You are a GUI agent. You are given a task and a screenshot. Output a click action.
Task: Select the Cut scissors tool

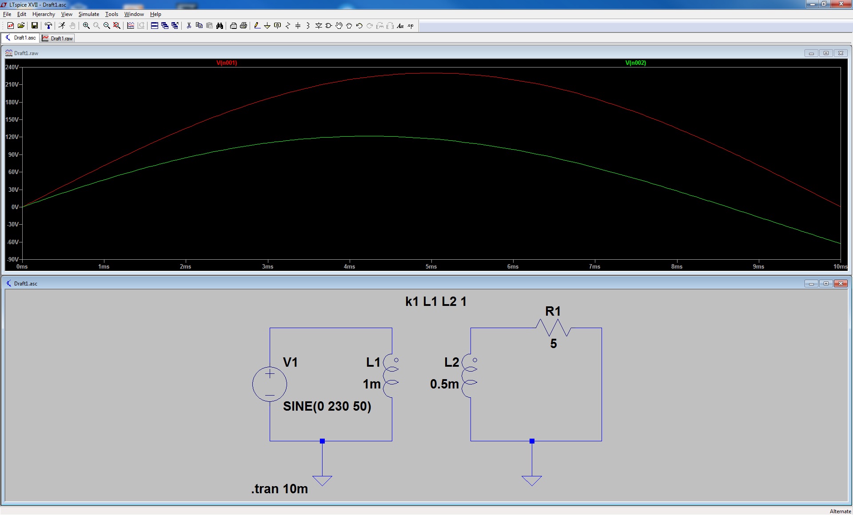pos(189,26)
